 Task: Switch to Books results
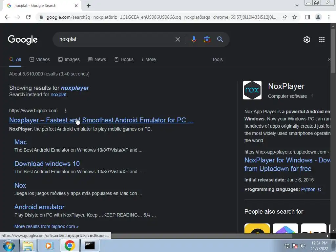coord(124,60)
